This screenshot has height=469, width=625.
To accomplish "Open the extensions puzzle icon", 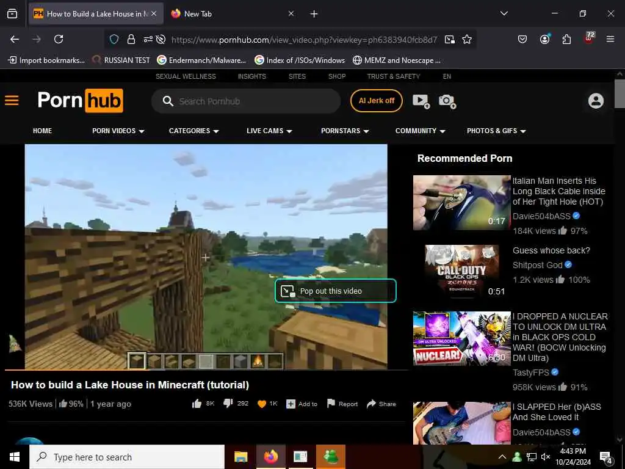I will (566, 39).
